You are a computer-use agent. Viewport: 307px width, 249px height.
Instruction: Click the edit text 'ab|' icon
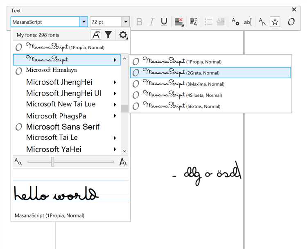tap(248, 22)
